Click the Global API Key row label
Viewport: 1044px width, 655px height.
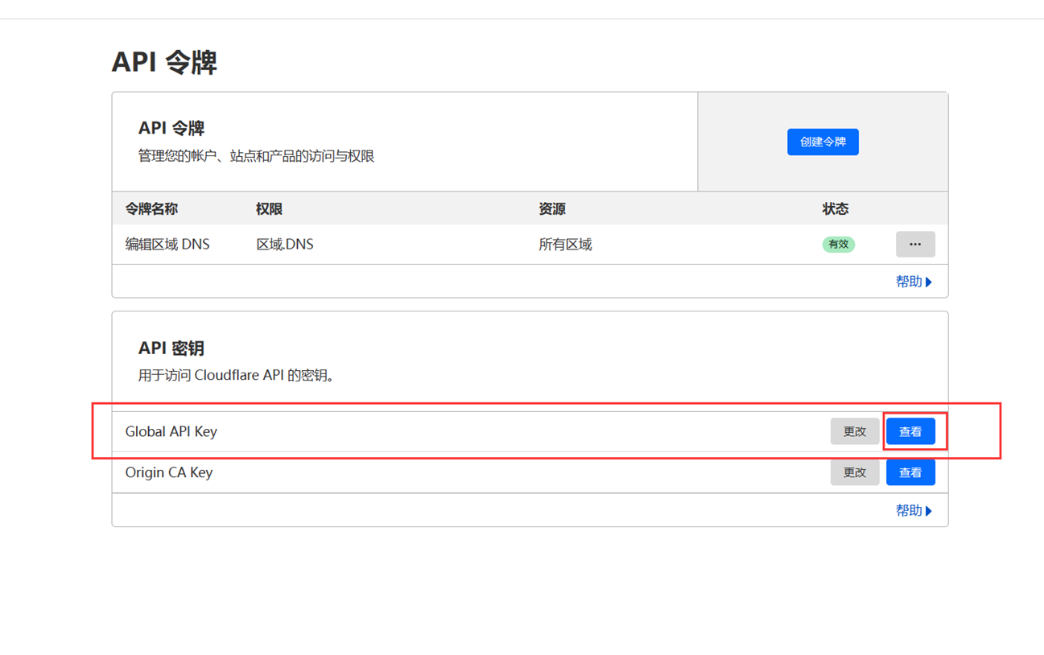pyautogui.click(x=171, y=432)
